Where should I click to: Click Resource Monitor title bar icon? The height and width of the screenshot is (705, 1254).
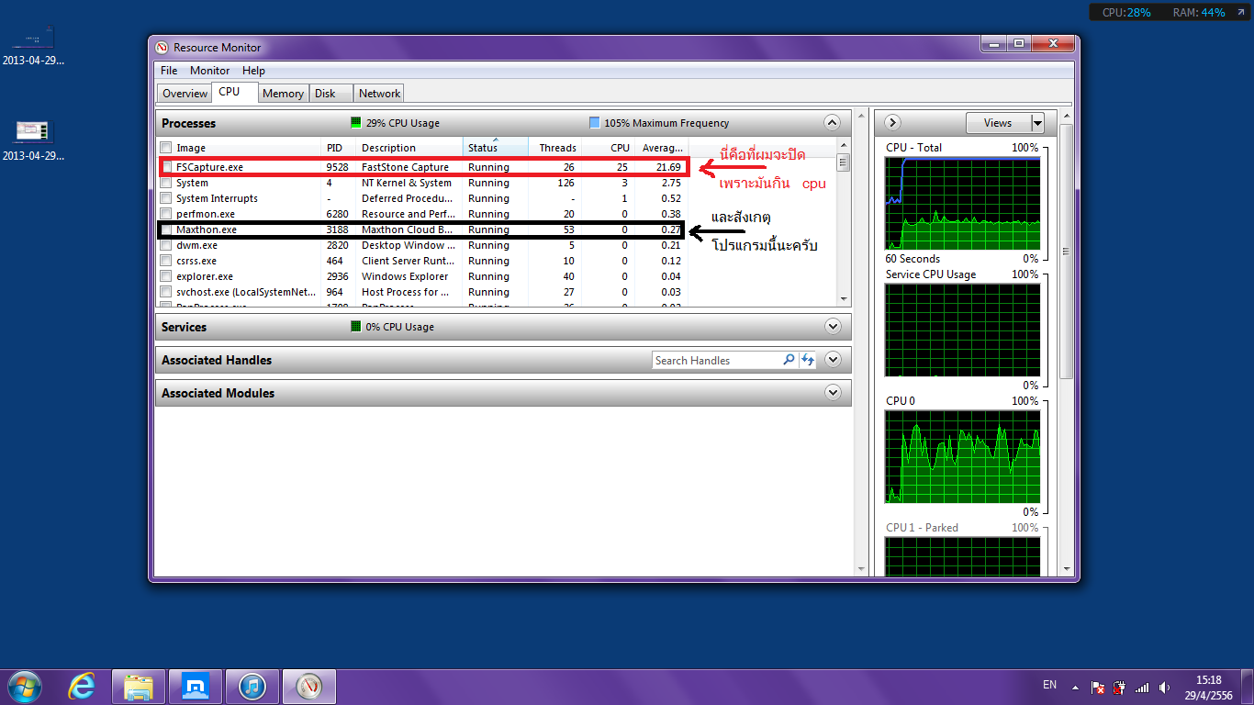(162, 48)
